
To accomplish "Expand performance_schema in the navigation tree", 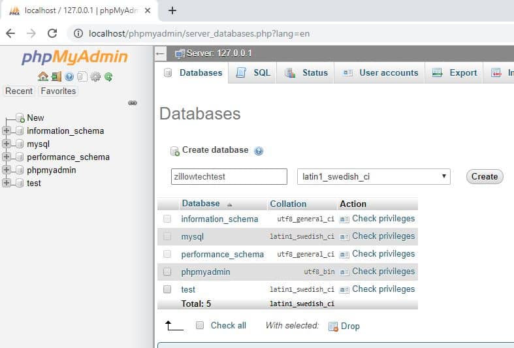I will (7, 157).
